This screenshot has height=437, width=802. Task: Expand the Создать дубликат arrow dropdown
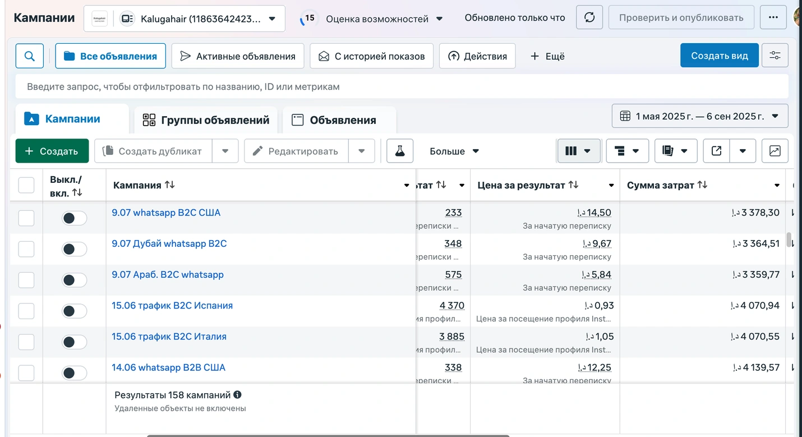click(225, 151)
